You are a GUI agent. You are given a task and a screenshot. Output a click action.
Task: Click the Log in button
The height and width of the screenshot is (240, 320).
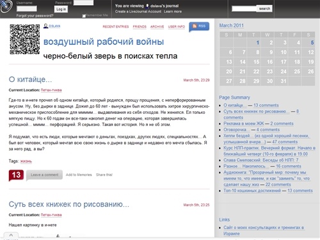(61, 9)
